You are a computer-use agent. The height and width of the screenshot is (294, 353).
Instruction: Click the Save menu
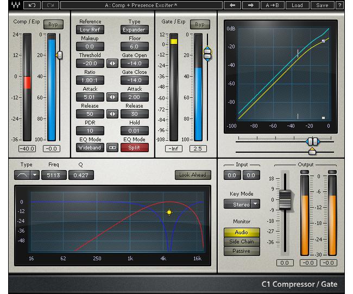[322, 5]
